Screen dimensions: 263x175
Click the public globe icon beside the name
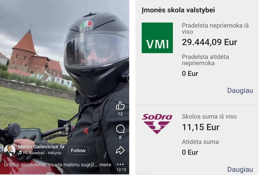tap(62, 147)
